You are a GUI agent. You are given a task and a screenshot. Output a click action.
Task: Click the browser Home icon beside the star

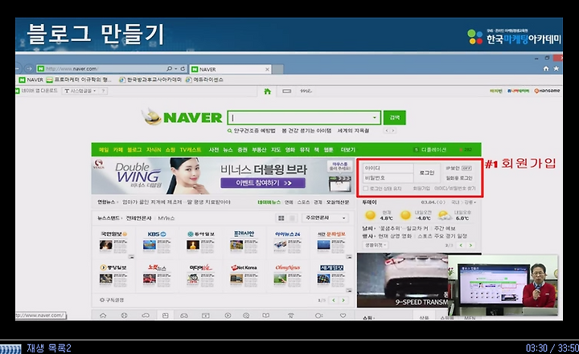tap(546, 68)
